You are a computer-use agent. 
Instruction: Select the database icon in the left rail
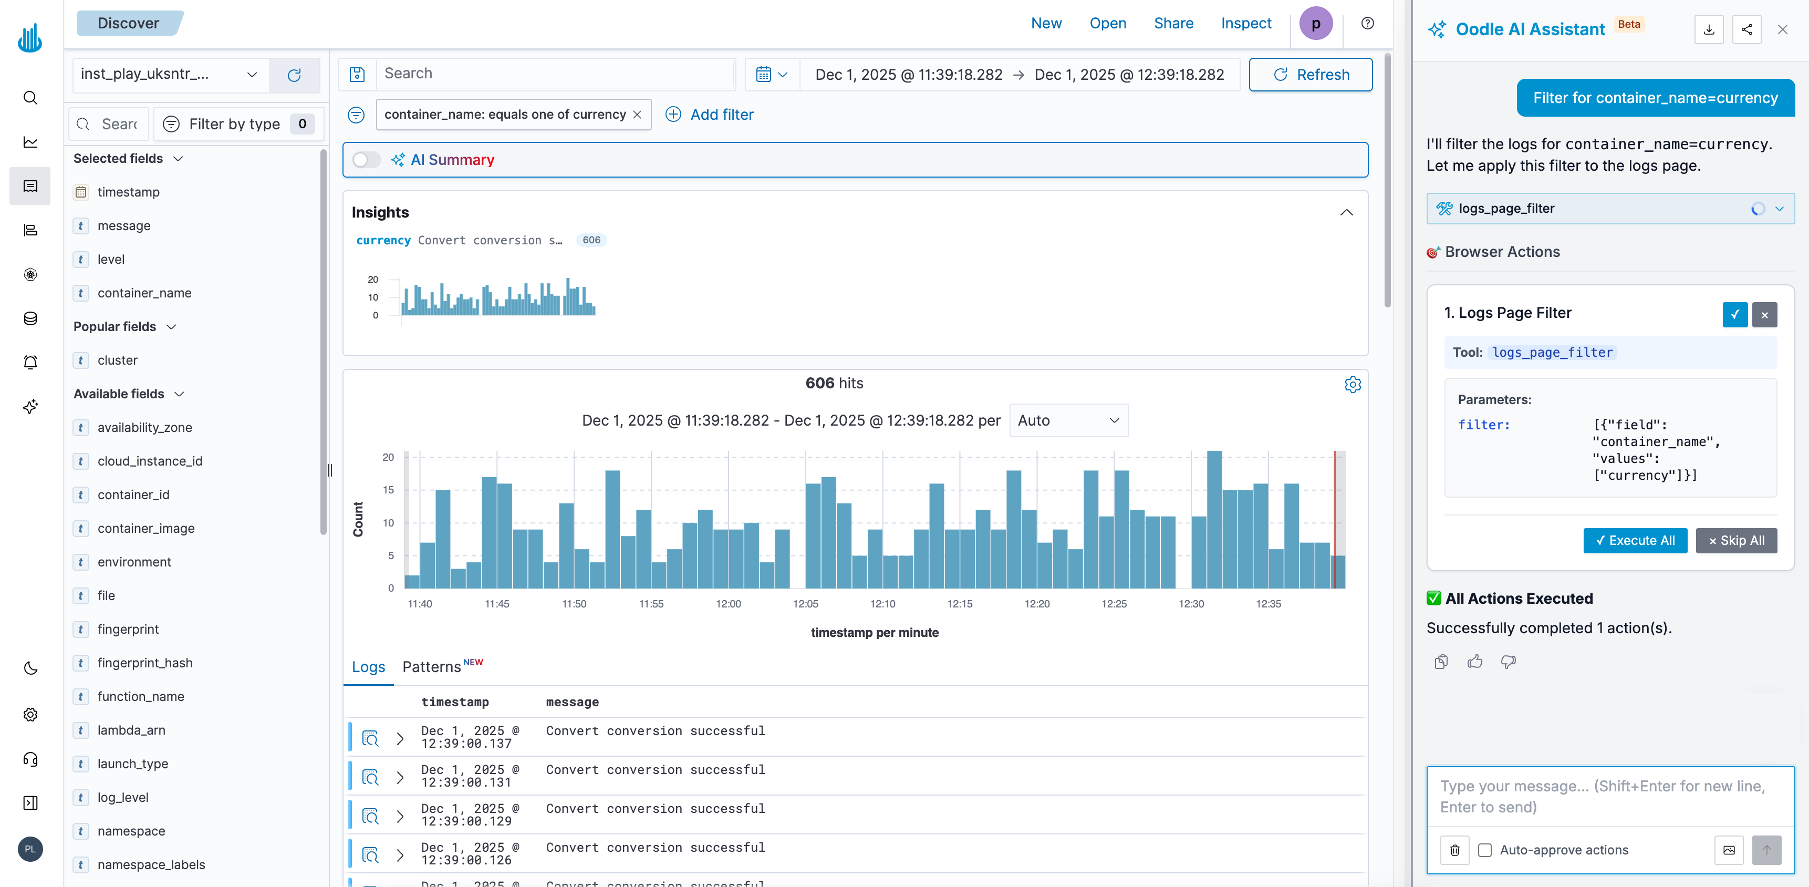29,318
